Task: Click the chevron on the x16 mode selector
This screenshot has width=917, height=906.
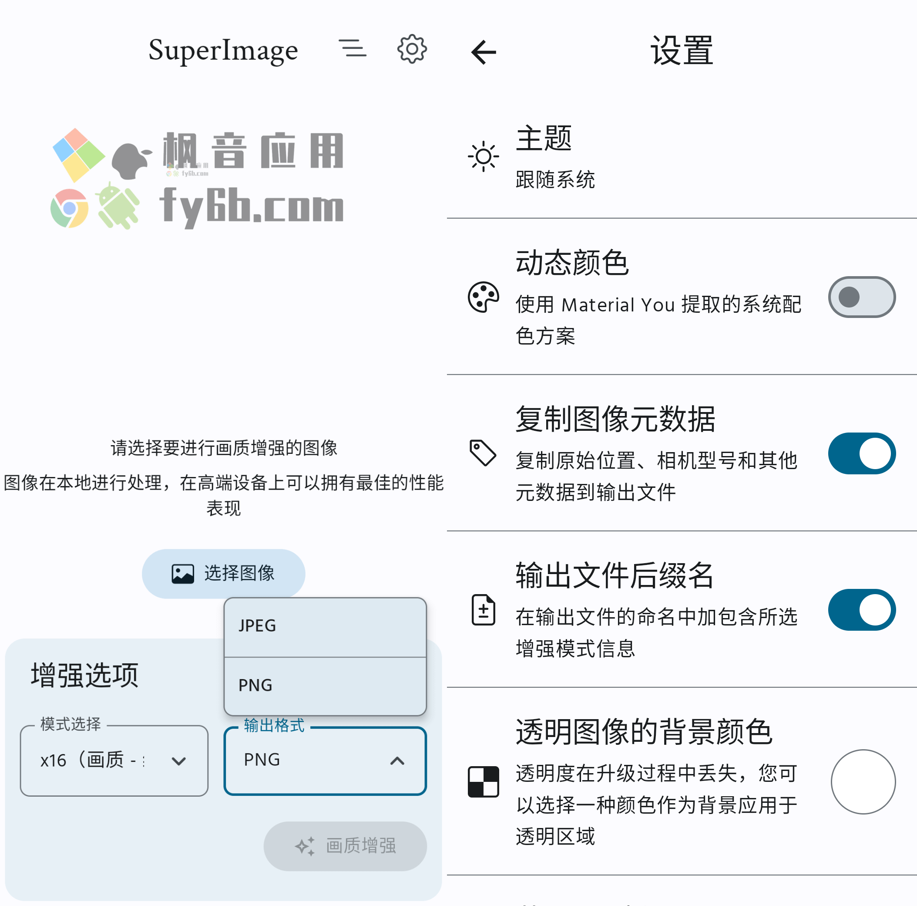Action: [178, 761]
